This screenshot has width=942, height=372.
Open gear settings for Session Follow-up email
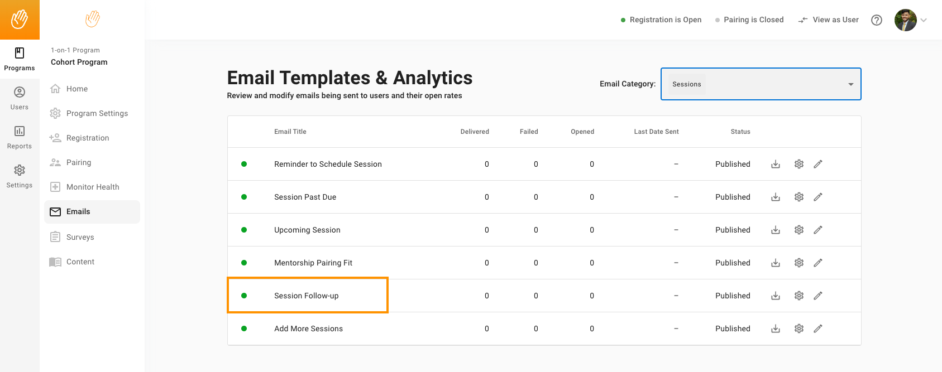799,296
